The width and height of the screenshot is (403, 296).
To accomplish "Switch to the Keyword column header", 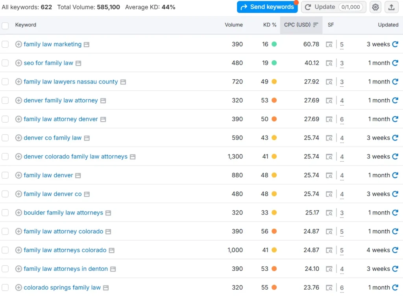I will 26,24.
